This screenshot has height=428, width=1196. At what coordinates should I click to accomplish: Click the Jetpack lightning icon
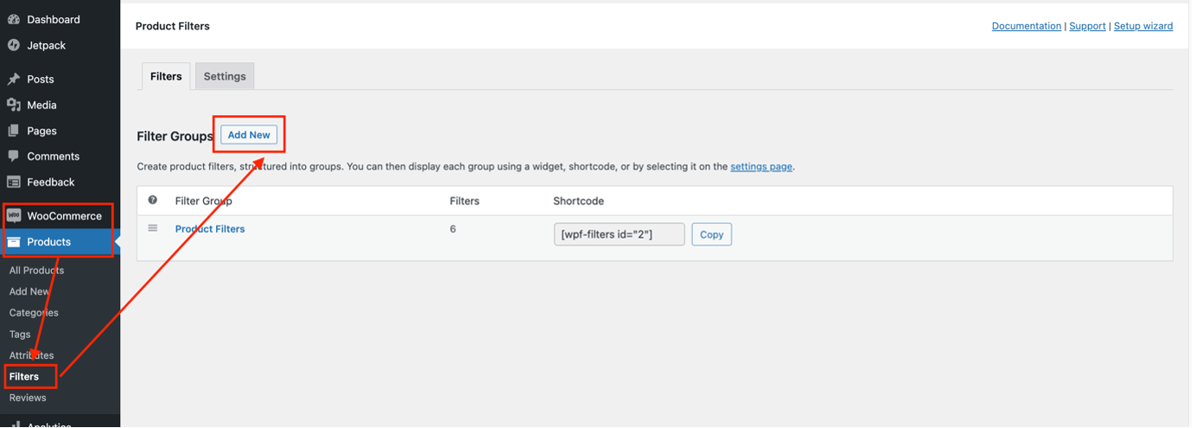14,45
